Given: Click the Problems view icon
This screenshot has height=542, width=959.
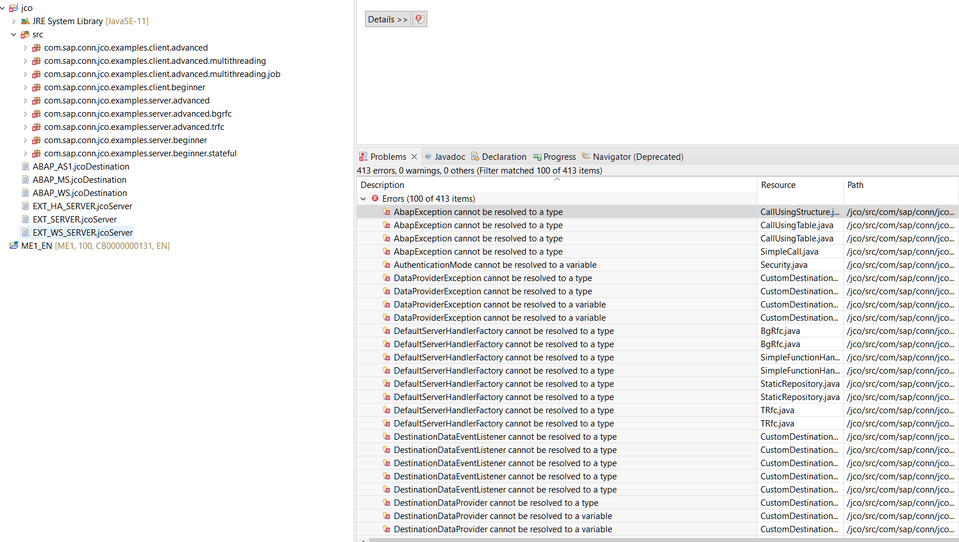Looking at the screenshot, I should (363, 156).
